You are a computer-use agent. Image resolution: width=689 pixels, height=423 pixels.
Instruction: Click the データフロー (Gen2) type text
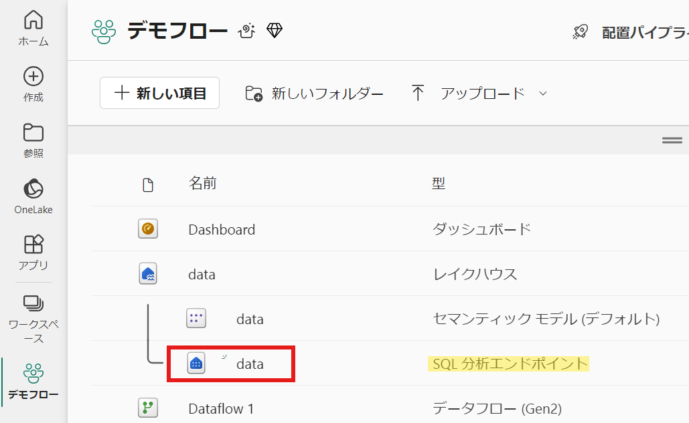click(x=497, y=408)
